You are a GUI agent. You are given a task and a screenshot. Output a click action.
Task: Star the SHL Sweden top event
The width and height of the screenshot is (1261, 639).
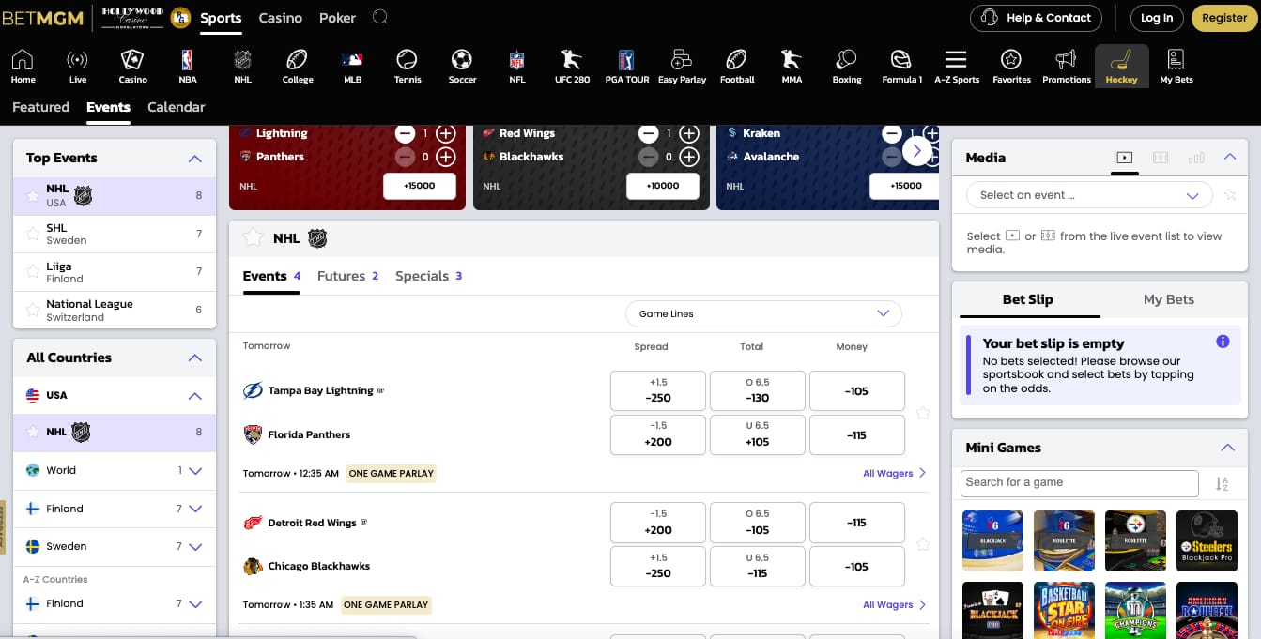click(33, 234)
